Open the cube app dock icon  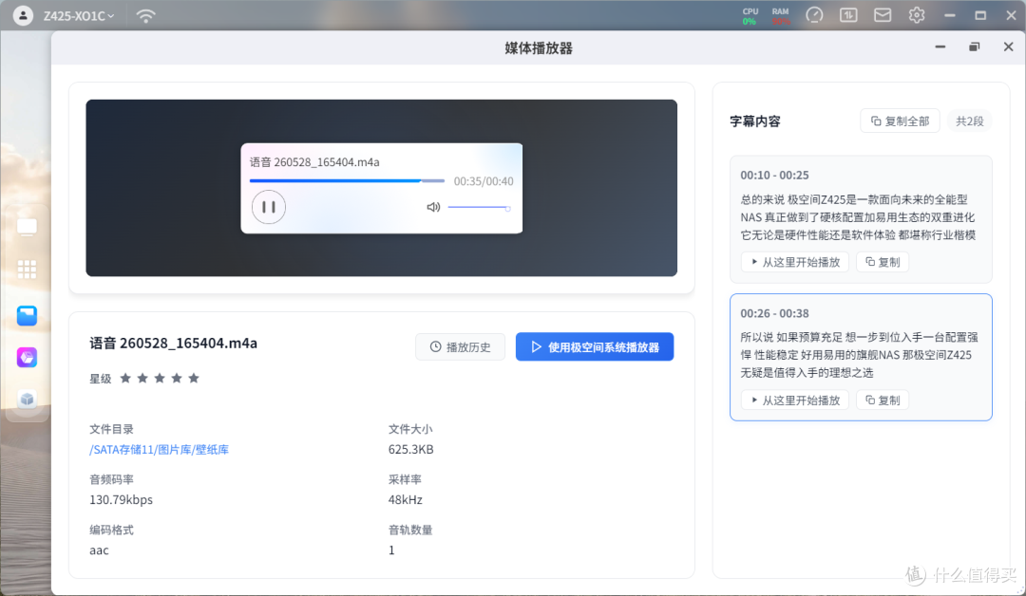[x=27, y=399]
